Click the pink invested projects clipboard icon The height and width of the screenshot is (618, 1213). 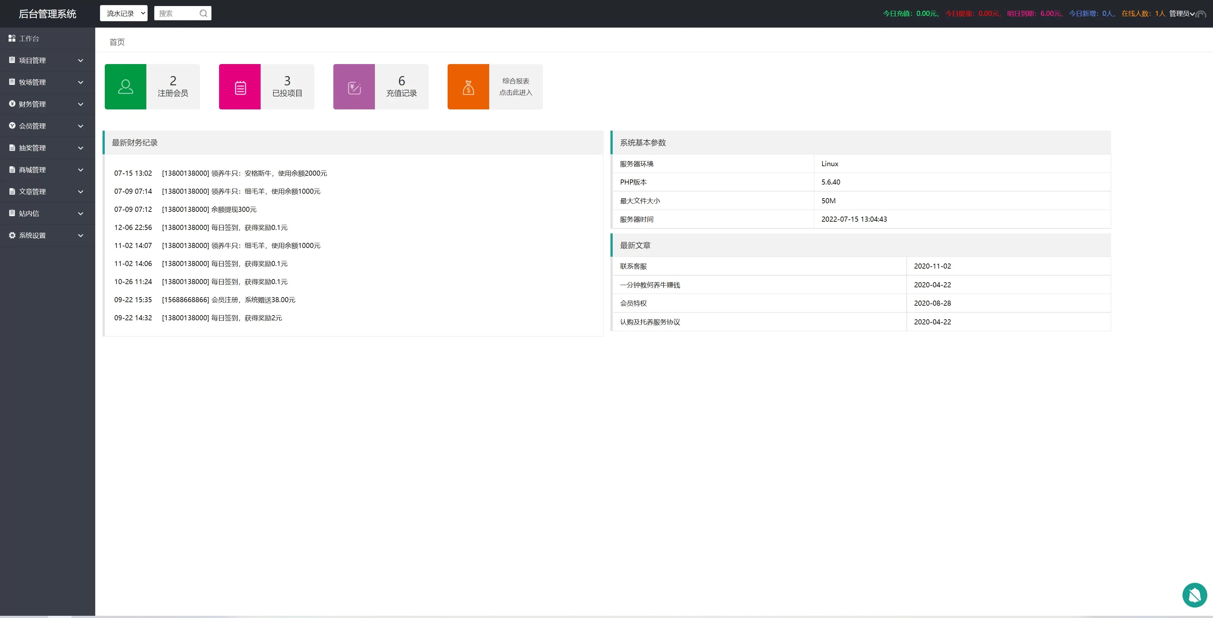240,88
